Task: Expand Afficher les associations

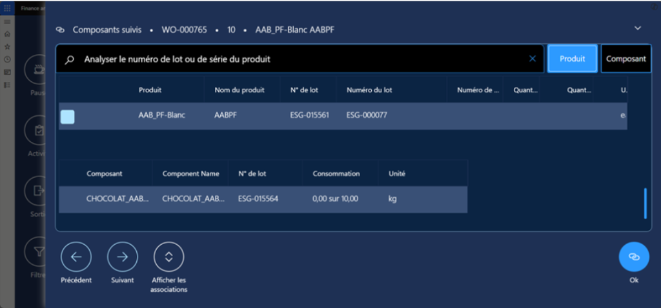Action: (x=168, y=256)
